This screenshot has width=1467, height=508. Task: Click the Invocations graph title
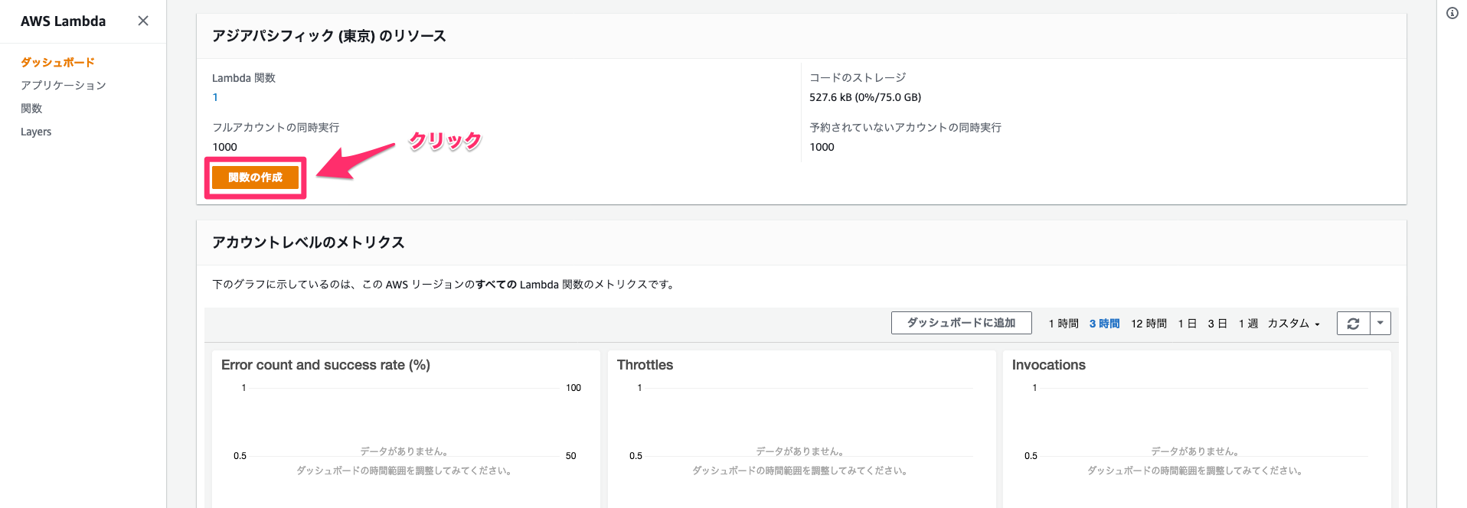[1048, 365]
